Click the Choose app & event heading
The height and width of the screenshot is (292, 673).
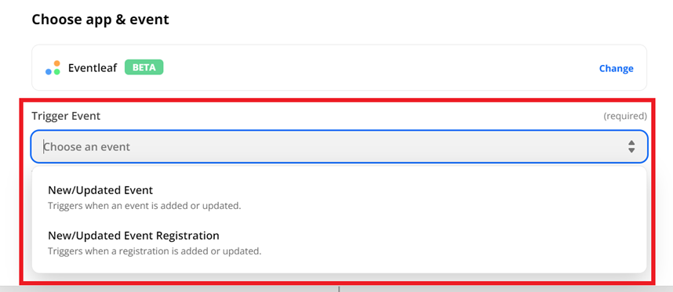[100, 20]
